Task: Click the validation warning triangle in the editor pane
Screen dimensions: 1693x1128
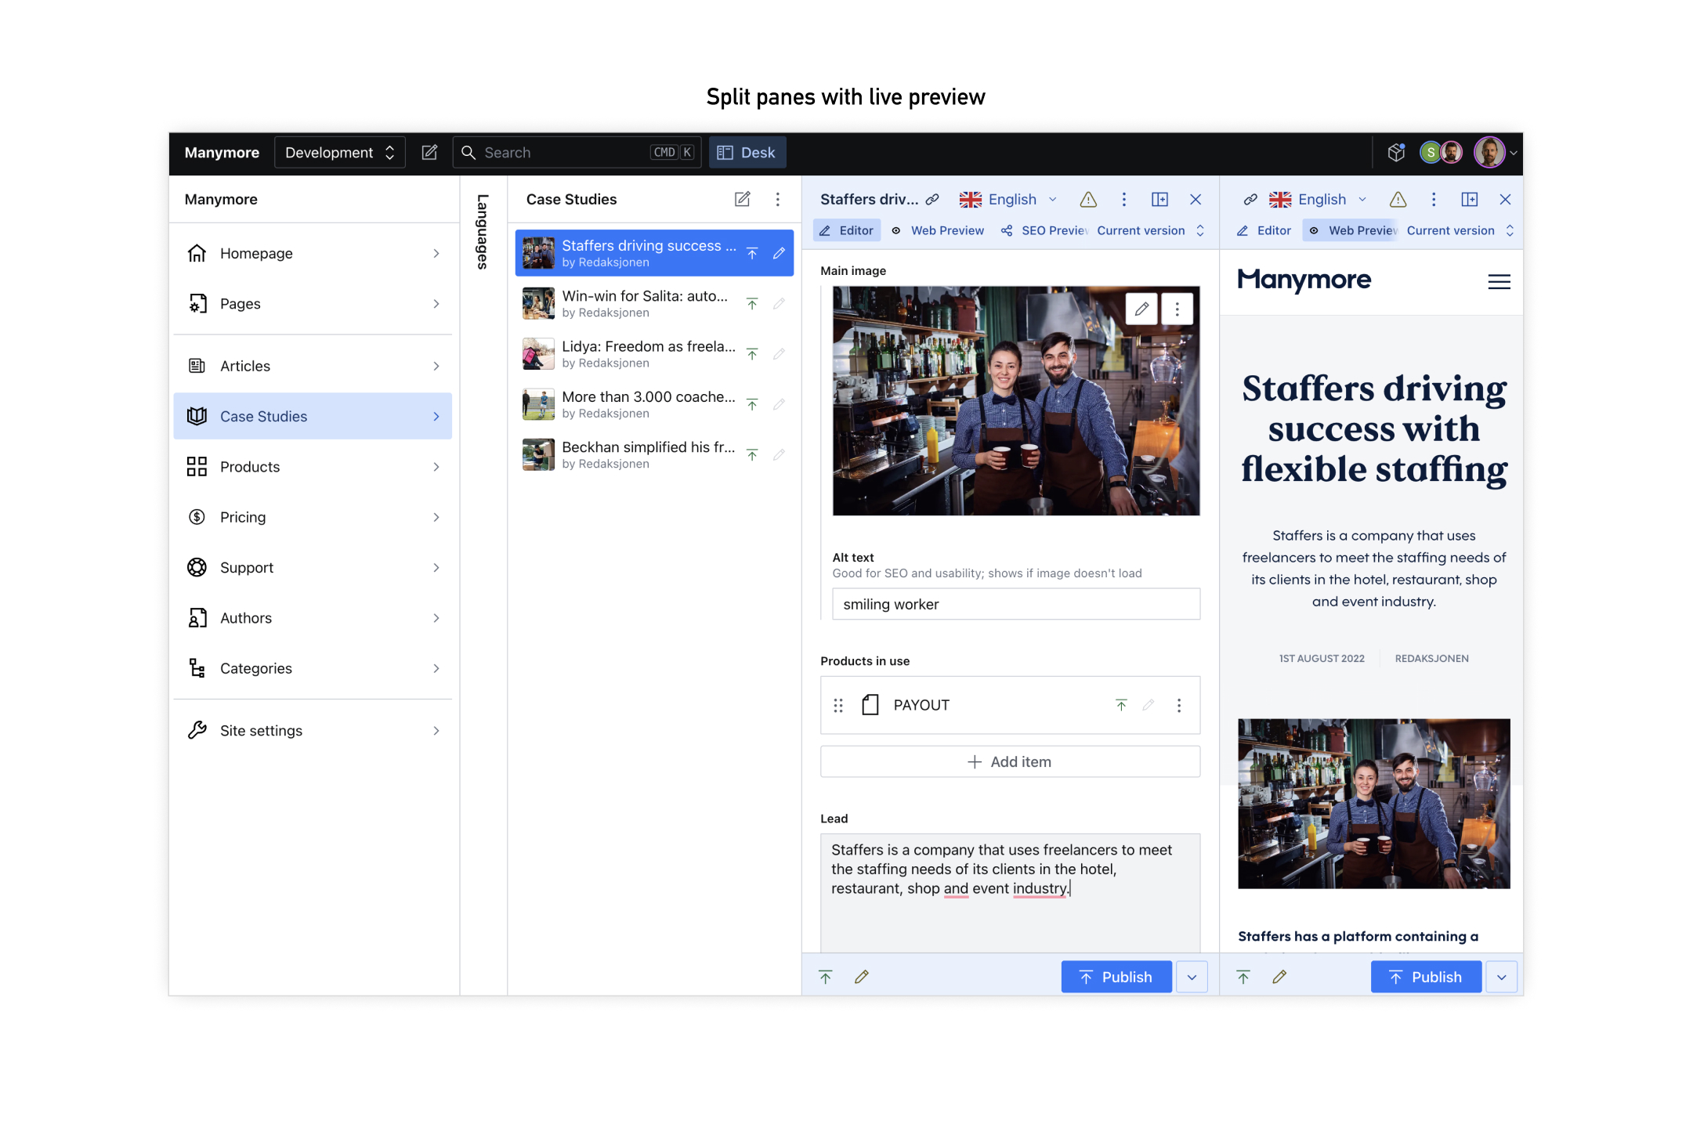Action: click(x=1089, y=200)
